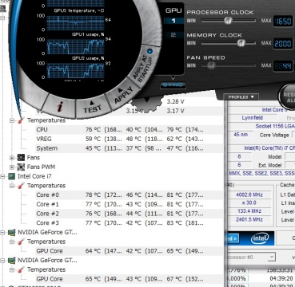This screenshot has height=287, width=295.
Task: Click the Fans PWM icon
Action: [21, 167]
